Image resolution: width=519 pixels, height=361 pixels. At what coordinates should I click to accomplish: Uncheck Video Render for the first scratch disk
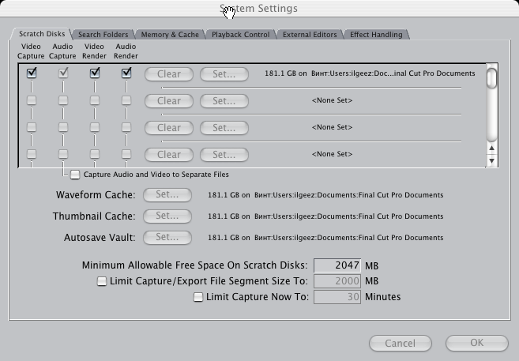pyautogui.click(x=95, y=73)
